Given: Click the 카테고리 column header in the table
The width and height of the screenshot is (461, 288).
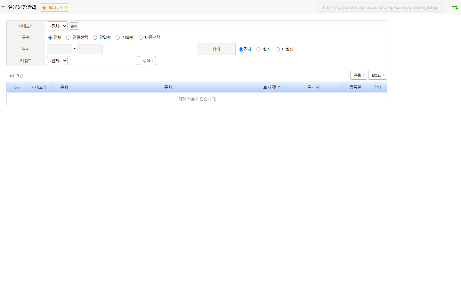Looking at the screenshot, I should [39, 87].
